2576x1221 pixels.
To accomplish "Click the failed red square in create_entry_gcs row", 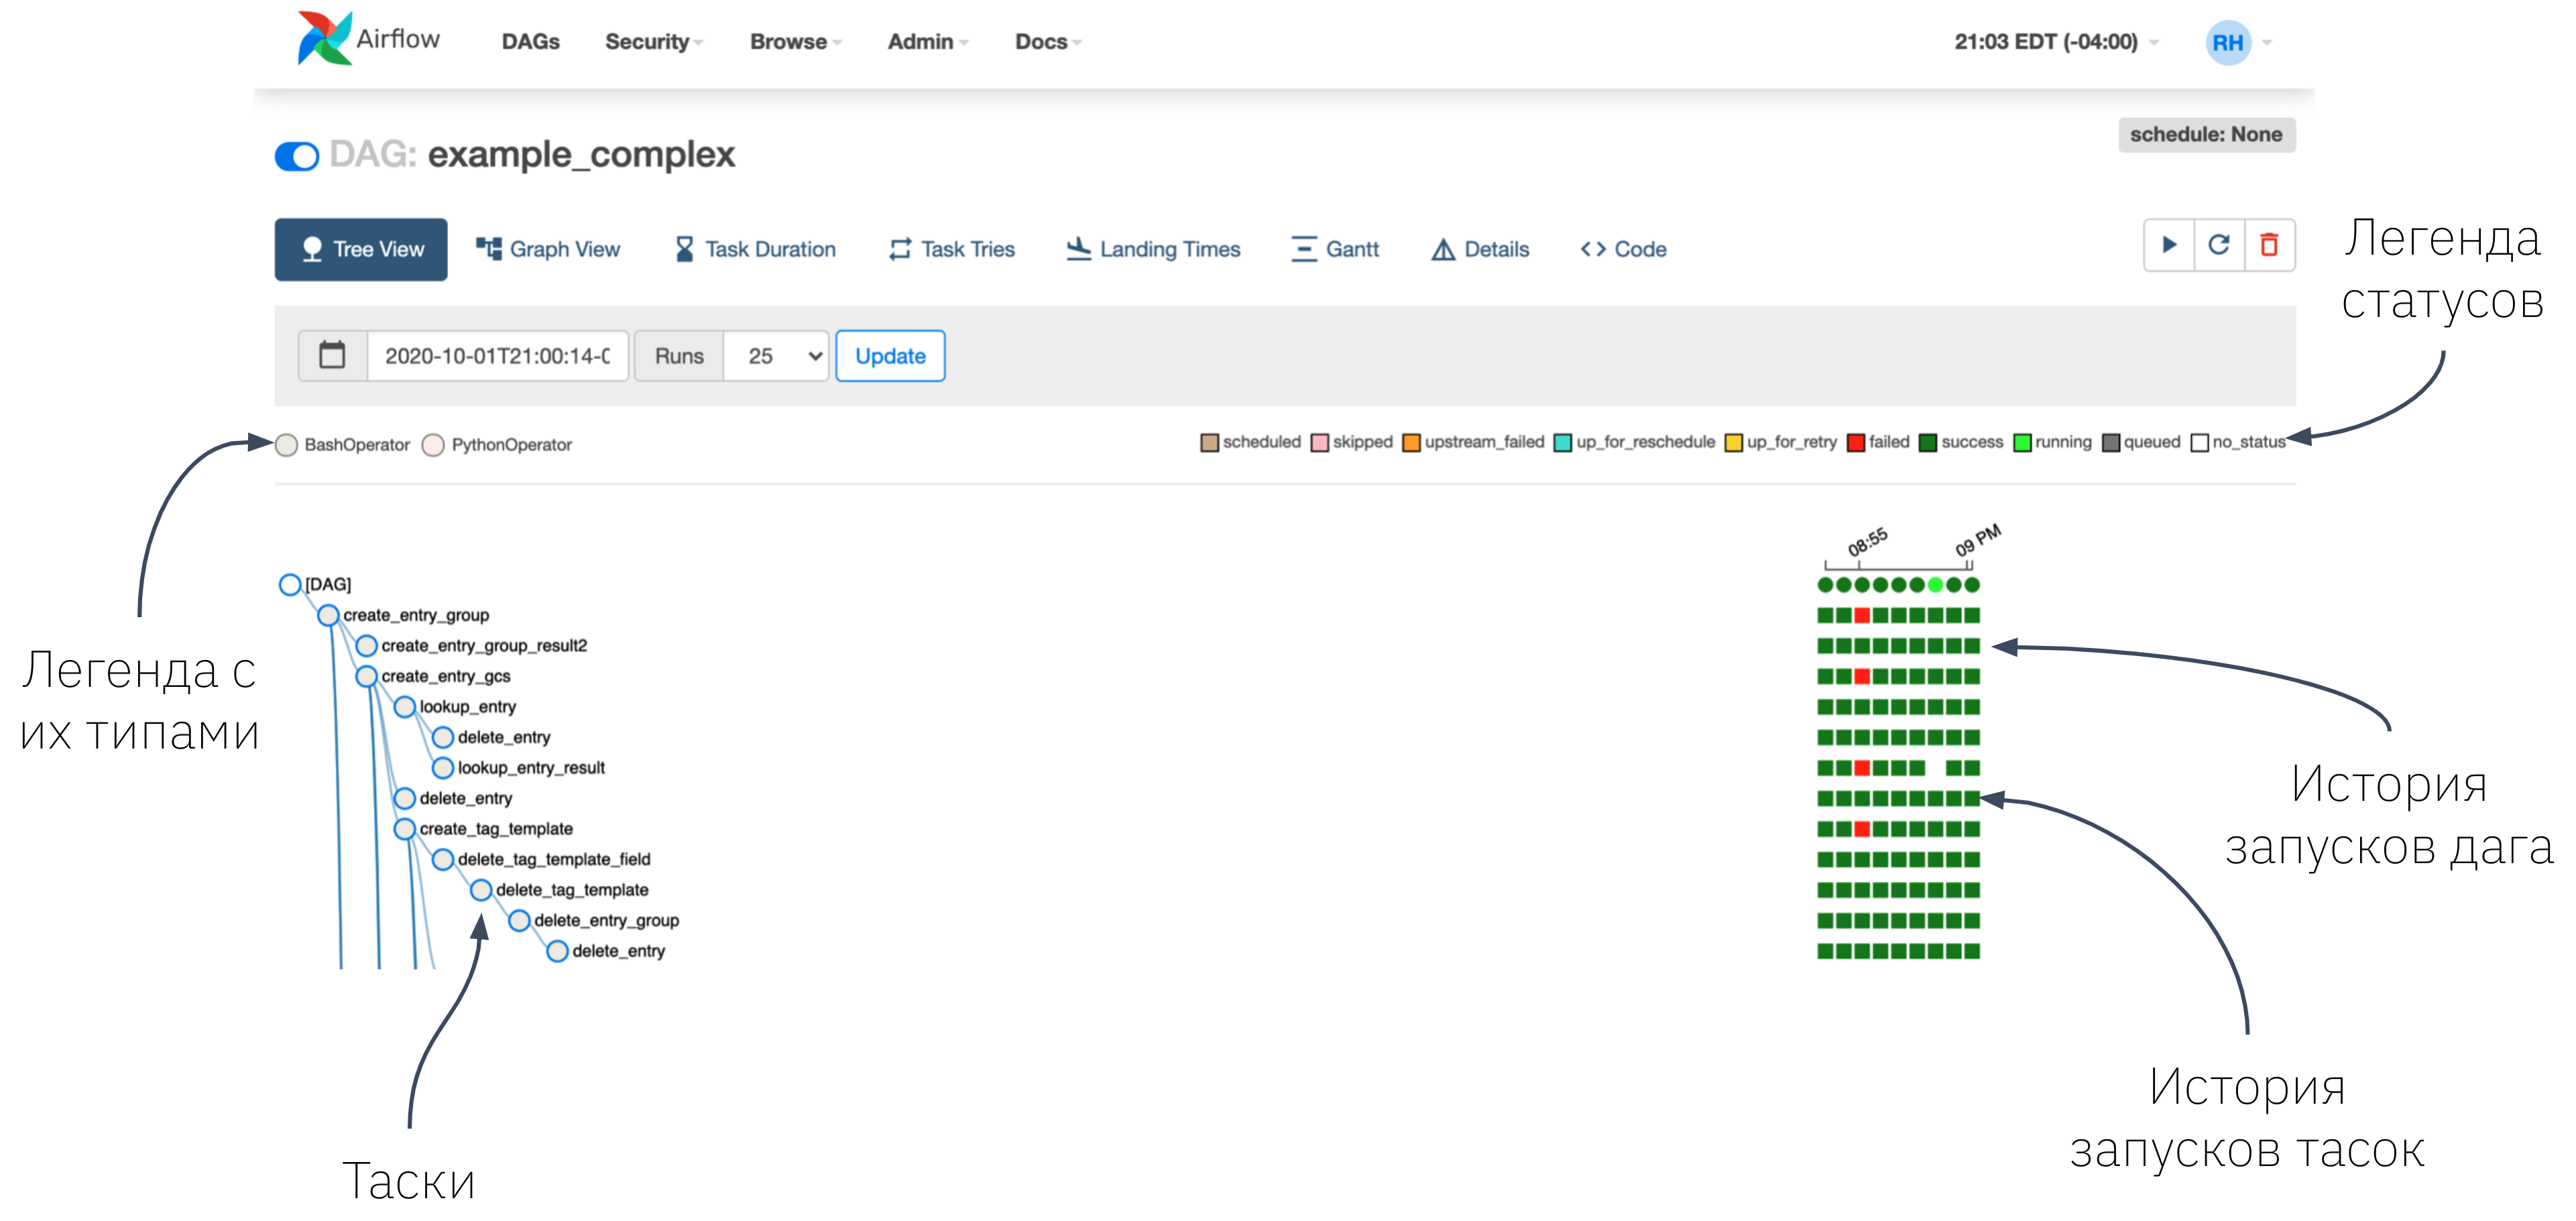I will tap(1862, 676).
